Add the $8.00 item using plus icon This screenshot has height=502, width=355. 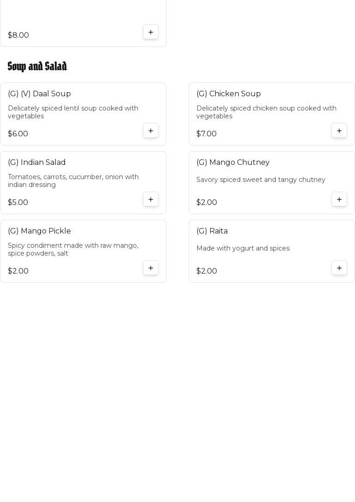(151, 32)
